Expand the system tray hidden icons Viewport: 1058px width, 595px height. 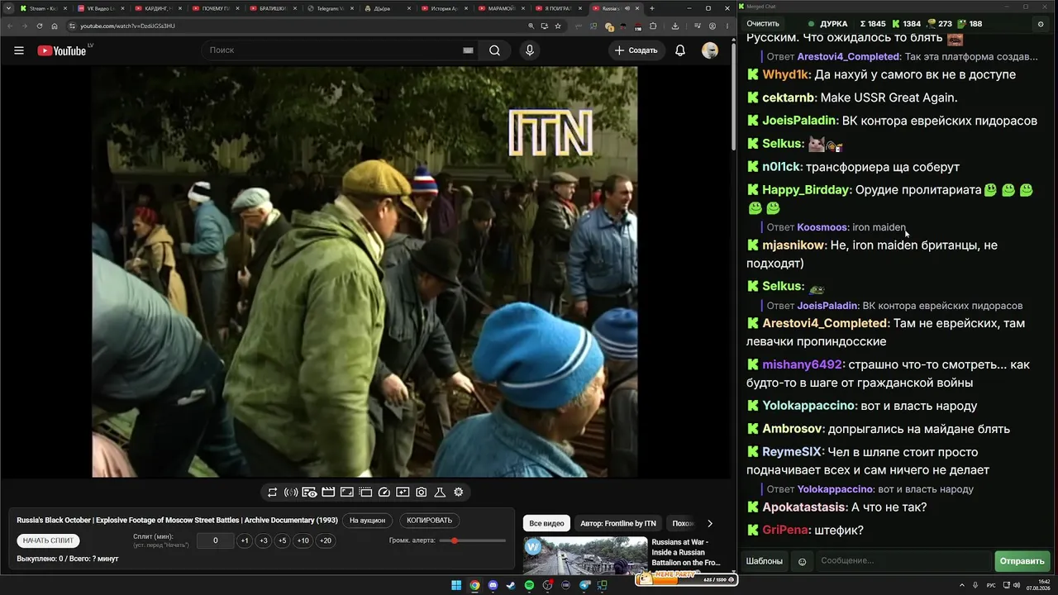[963, 585]
